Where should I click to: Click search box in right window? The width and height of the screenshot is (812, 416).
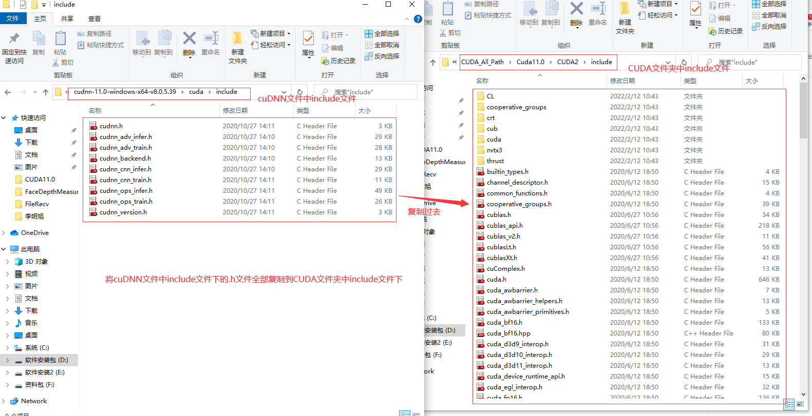click(x=750, y=63)
